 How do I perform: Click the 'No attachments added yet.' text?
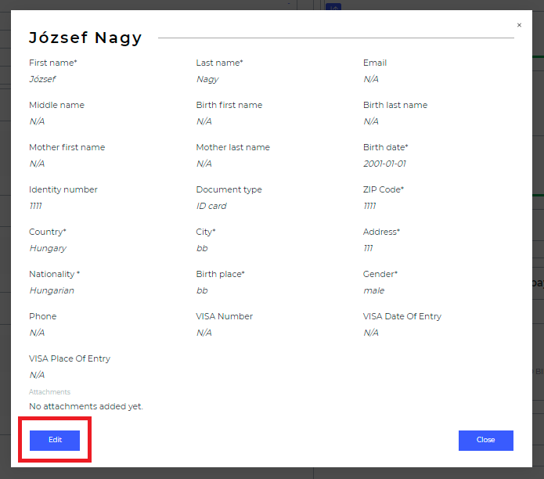pyautogui.click(x=86, y=407)
